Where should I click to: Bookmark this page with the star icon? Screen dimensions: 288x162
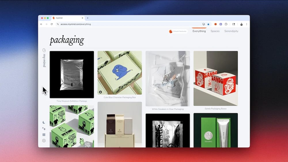(208, 24)
